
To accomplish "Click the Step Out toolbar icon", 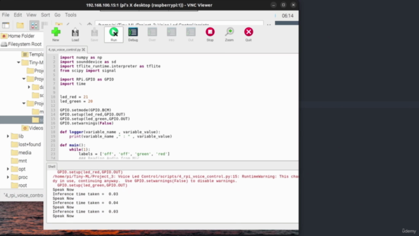I will (x=191, y=35).
